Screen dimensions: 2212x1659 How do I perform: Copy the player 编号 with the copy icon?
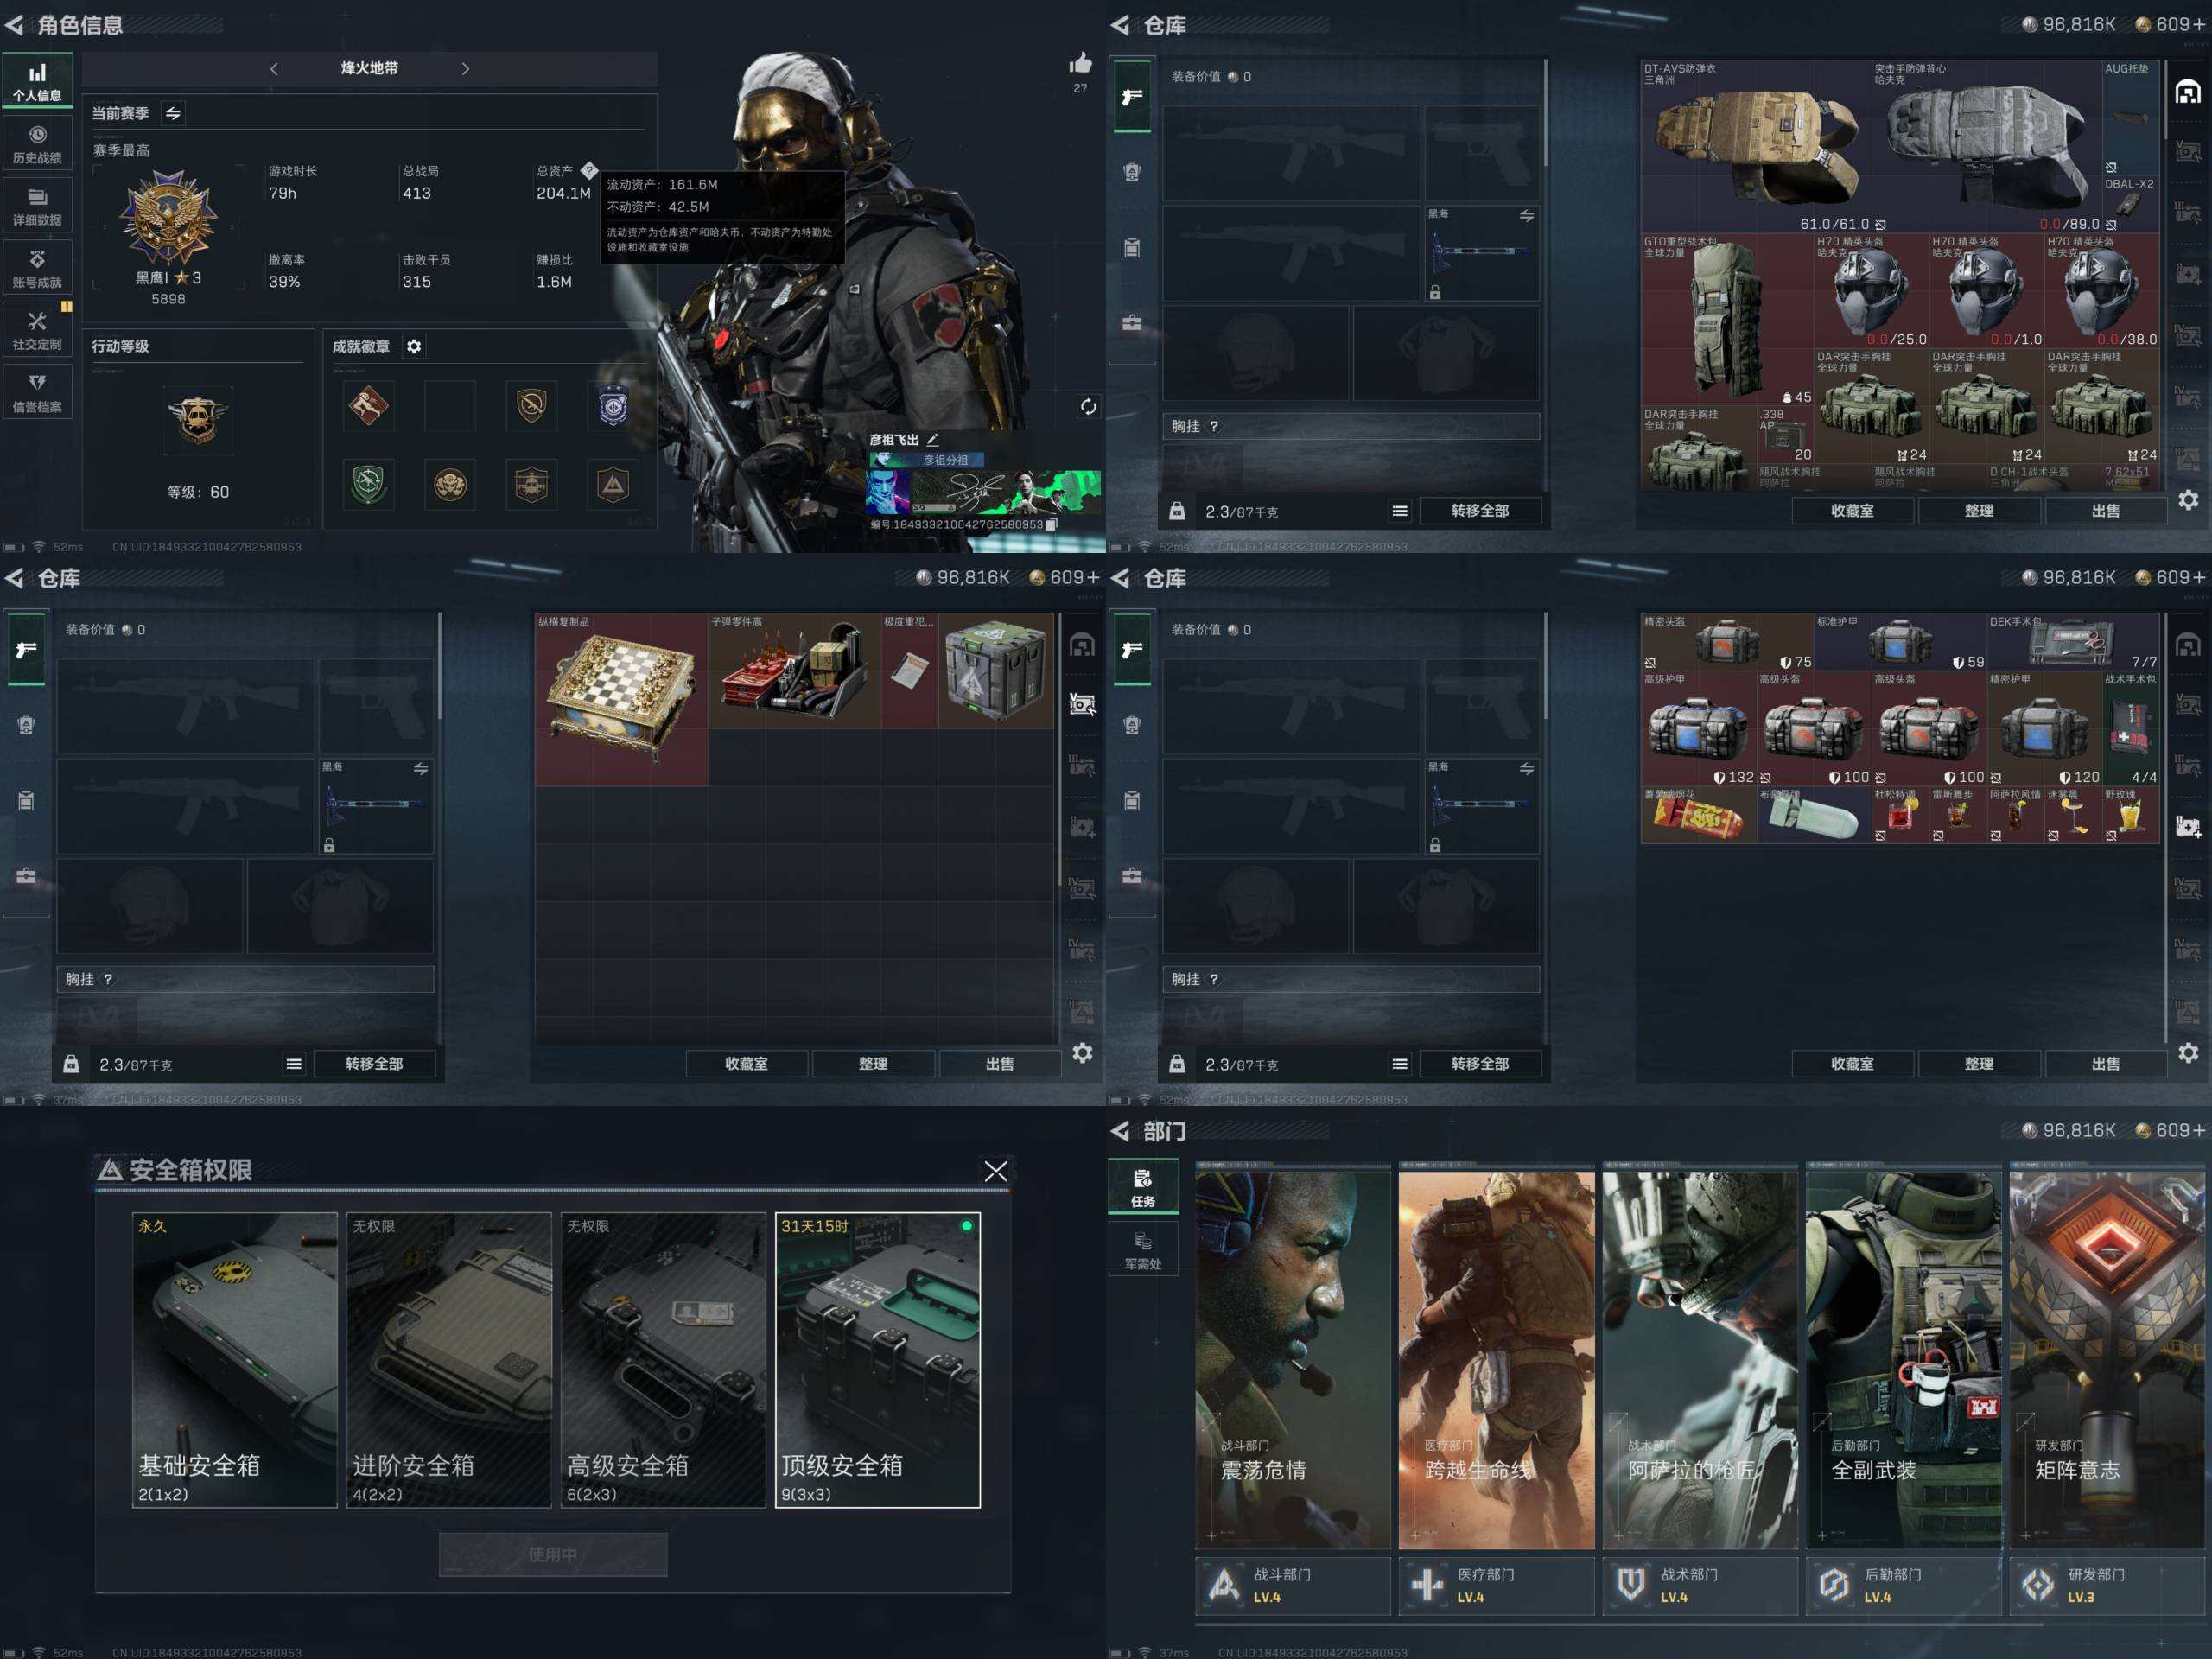click(1051, 524)
